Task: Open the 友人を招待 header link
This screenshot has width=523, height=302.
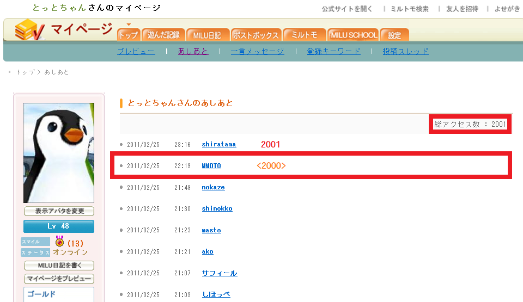Action: pyautogui.click(x=462, y=9)
